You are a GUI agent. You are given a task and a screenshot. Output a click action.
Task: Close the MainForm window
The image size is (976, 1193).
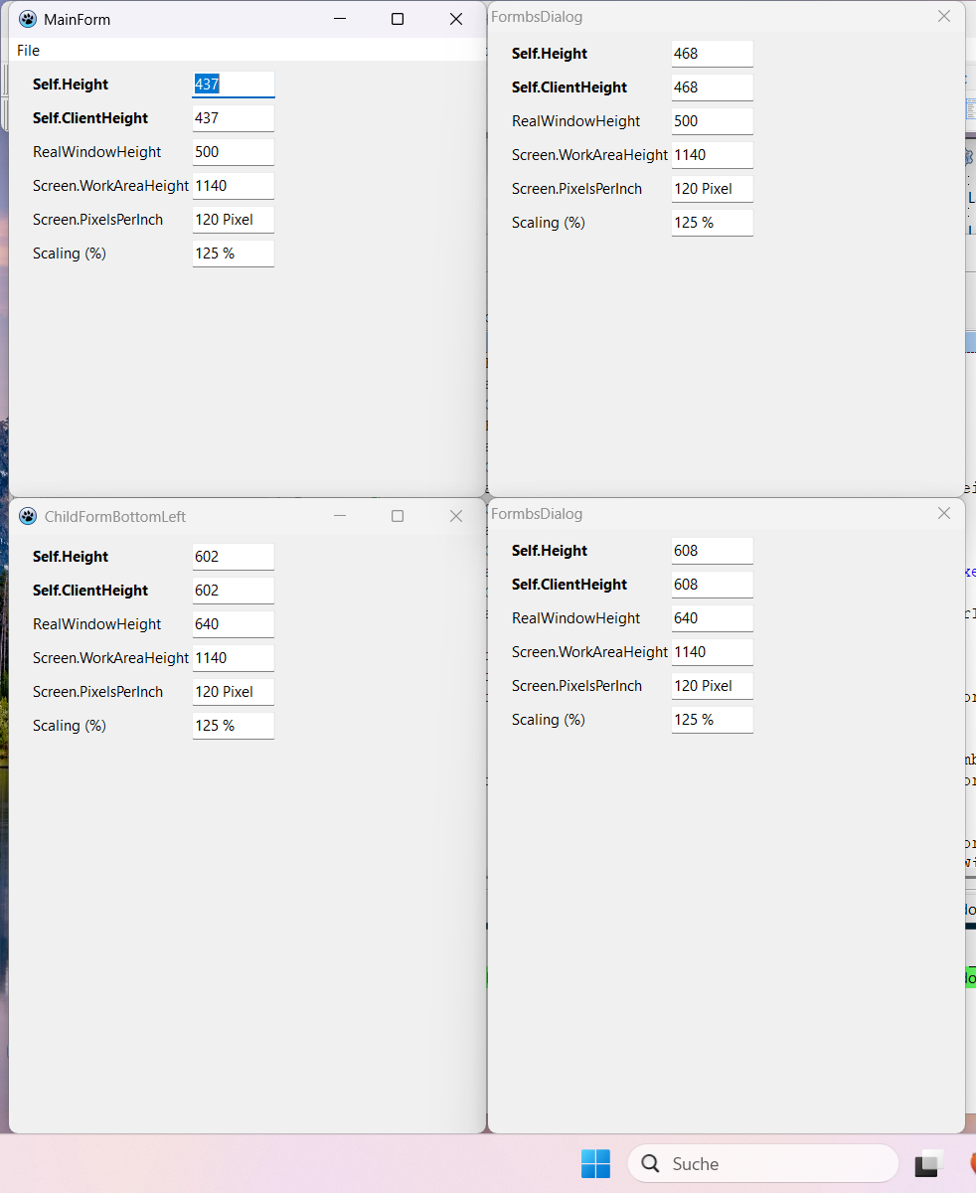456,19
